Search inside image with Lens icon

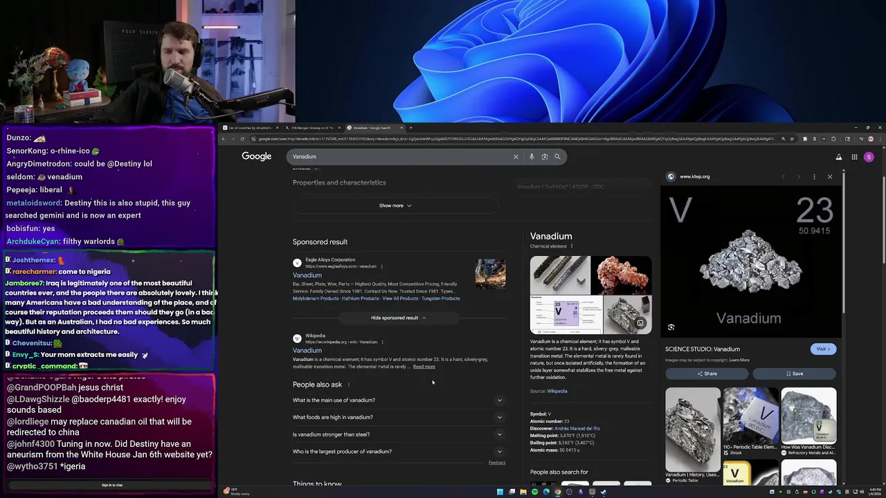[x=671, y=327]
